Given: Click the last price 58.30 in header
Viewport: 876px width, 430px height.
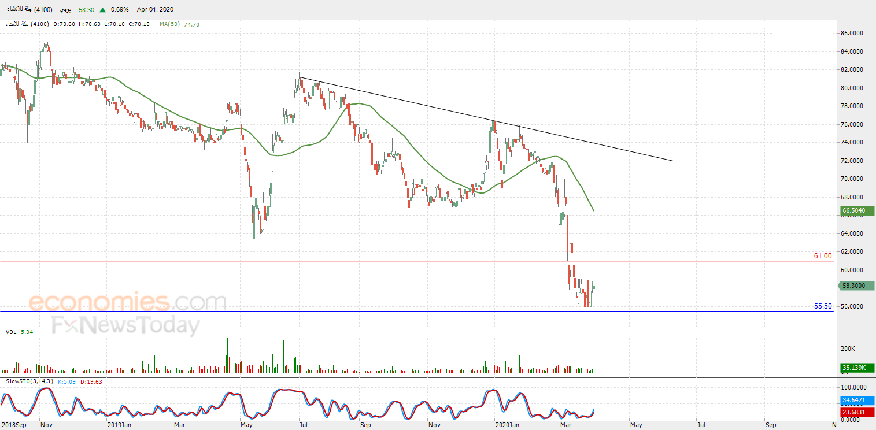Looking at the screenshot, I should pos(87,10).
